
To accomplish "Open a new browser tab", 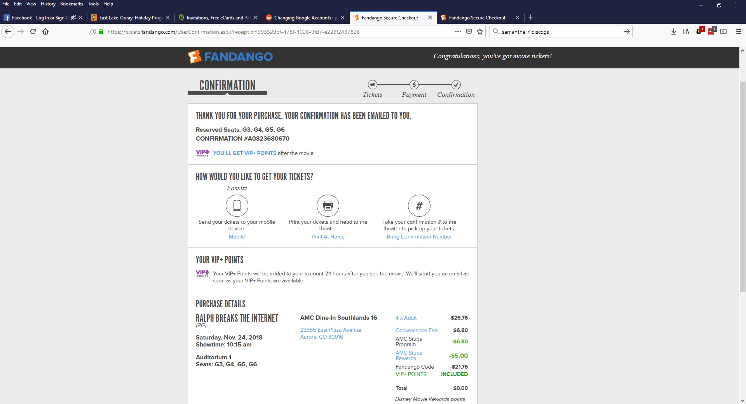I will point(531,17).
